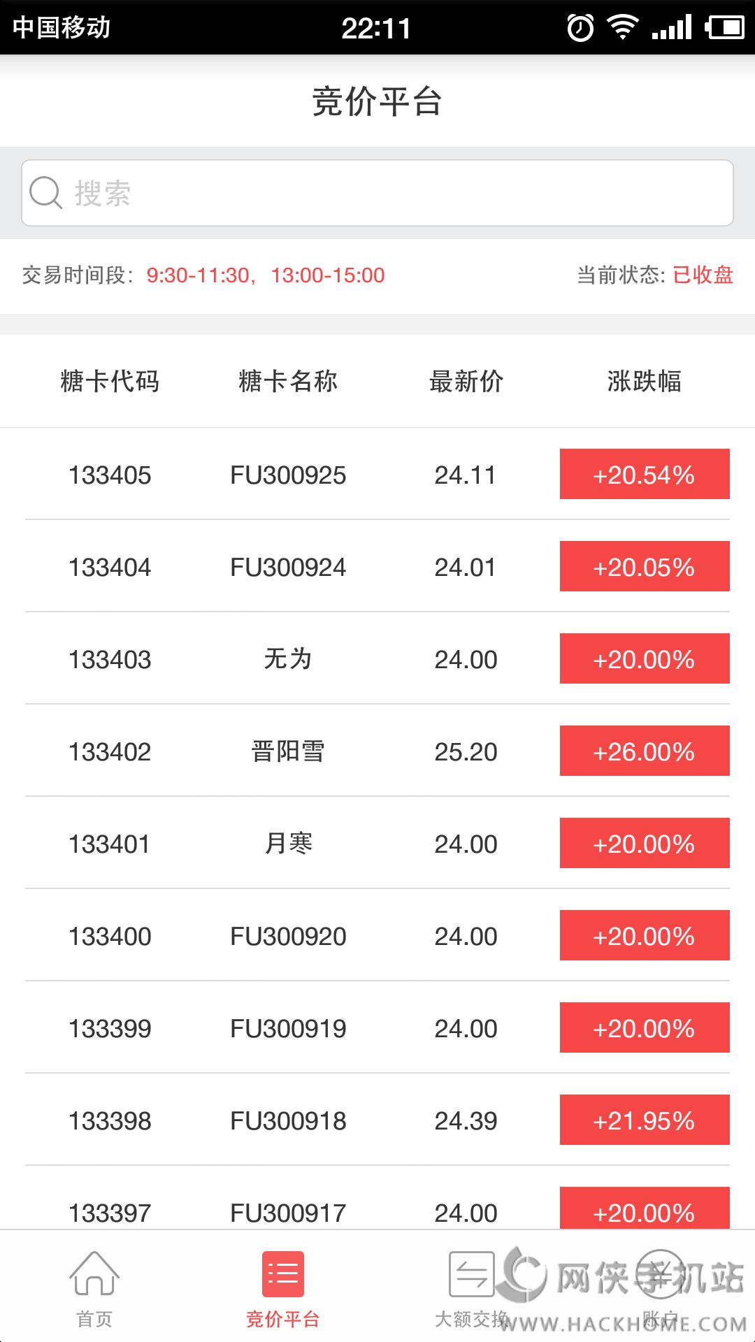
Task: Switch to the 账户 tab
Action: (661, 1286)
